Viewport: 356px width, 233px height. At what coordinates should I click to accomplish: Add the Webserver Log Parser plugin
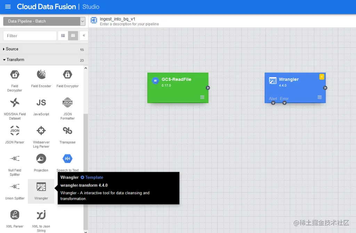click(x=41, y=137)
